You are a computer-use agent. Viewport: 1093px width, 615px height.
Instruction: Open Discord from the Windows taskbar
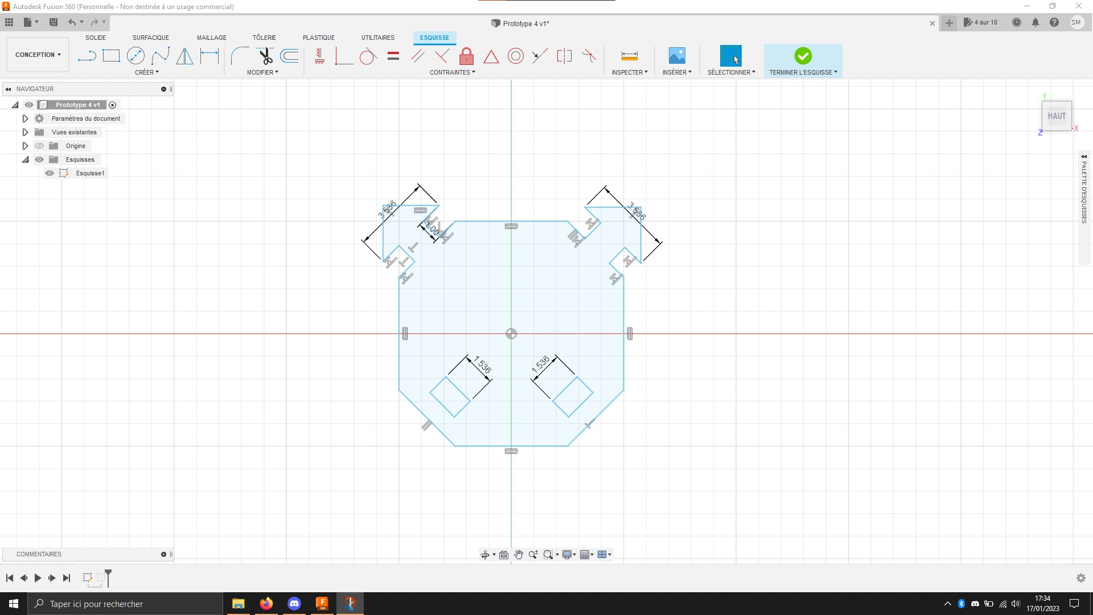pyautogui.click(x=294, y=604)
